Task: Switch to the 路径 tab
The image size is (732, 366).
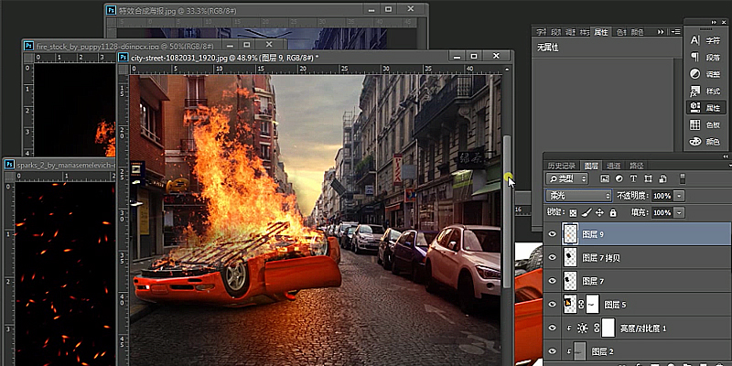Action: point(636,166)
